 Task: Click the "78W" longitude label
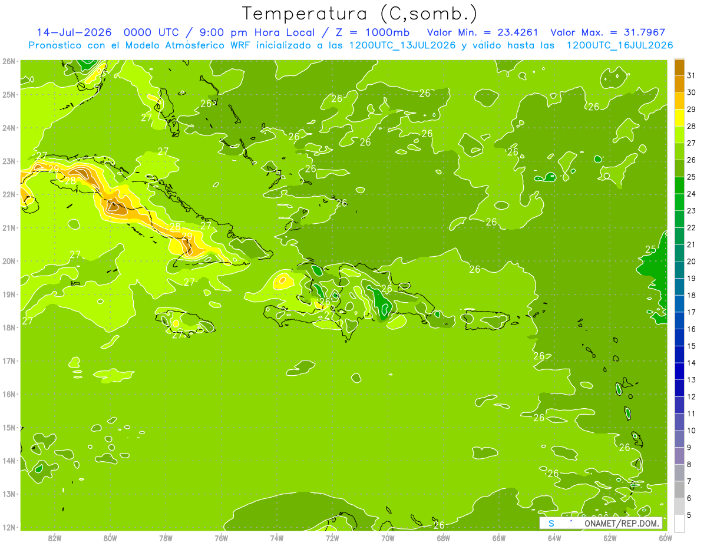(166, 538)
